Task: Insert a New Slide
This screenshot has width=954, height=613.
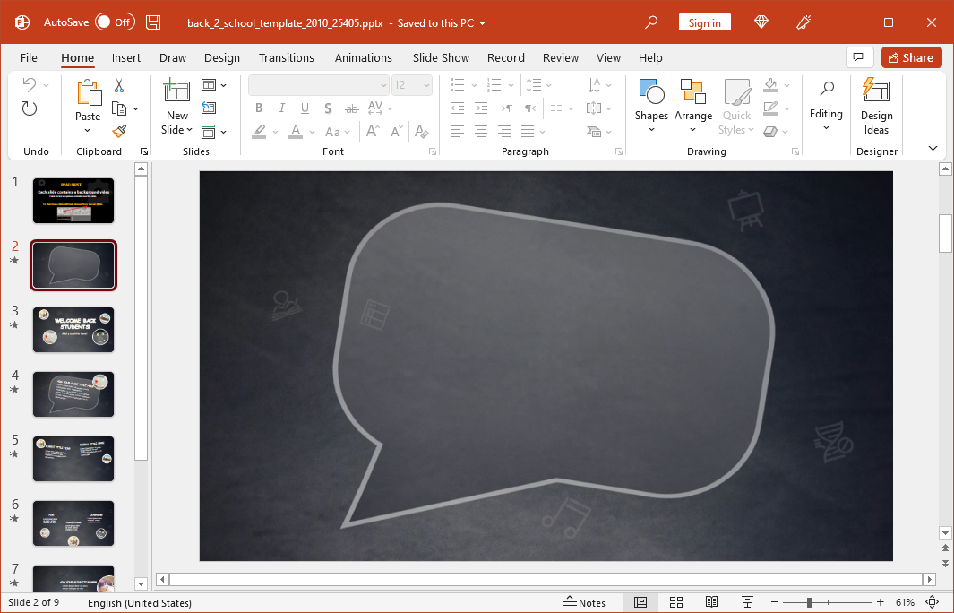Action: (x=176, y=91)
